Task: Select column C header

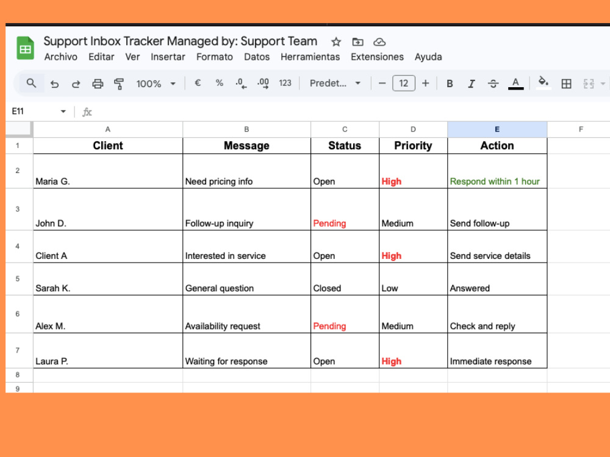Action: (345, 129)
